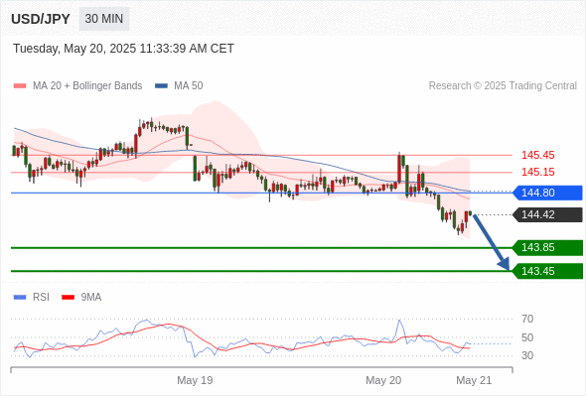Click the 'May 21' date axis label
586x397 pixels.
coord(474,380)
